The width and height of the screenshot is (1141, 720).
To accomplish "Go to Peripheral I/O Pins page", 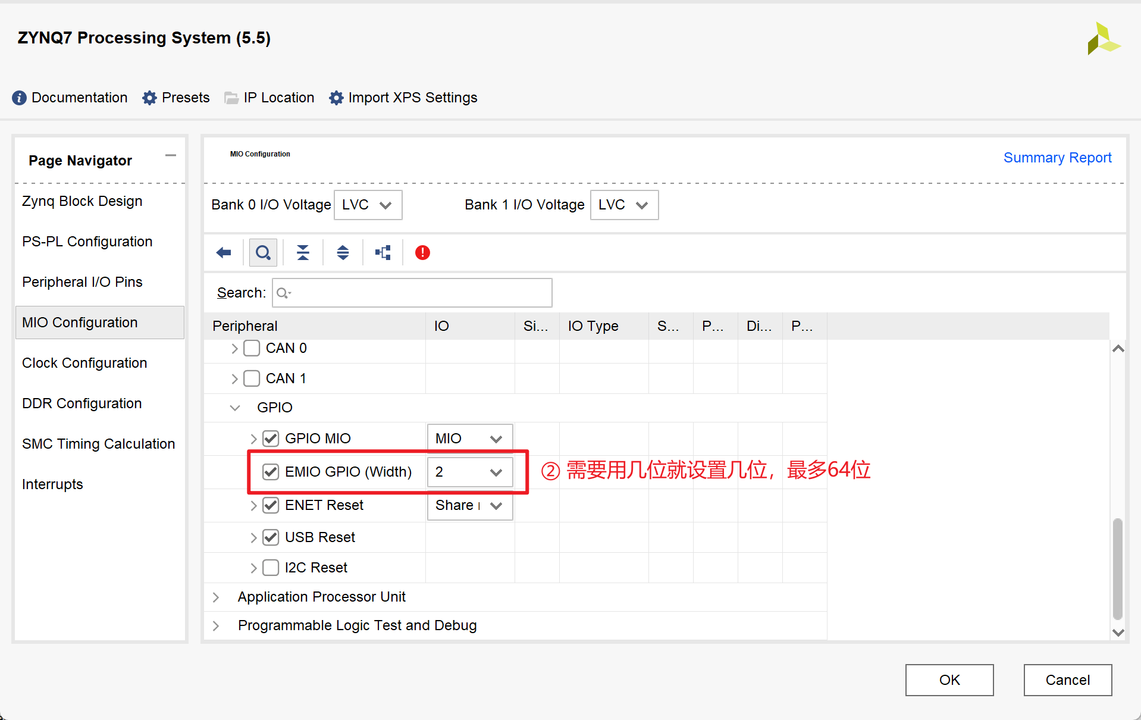I will 82,282.
